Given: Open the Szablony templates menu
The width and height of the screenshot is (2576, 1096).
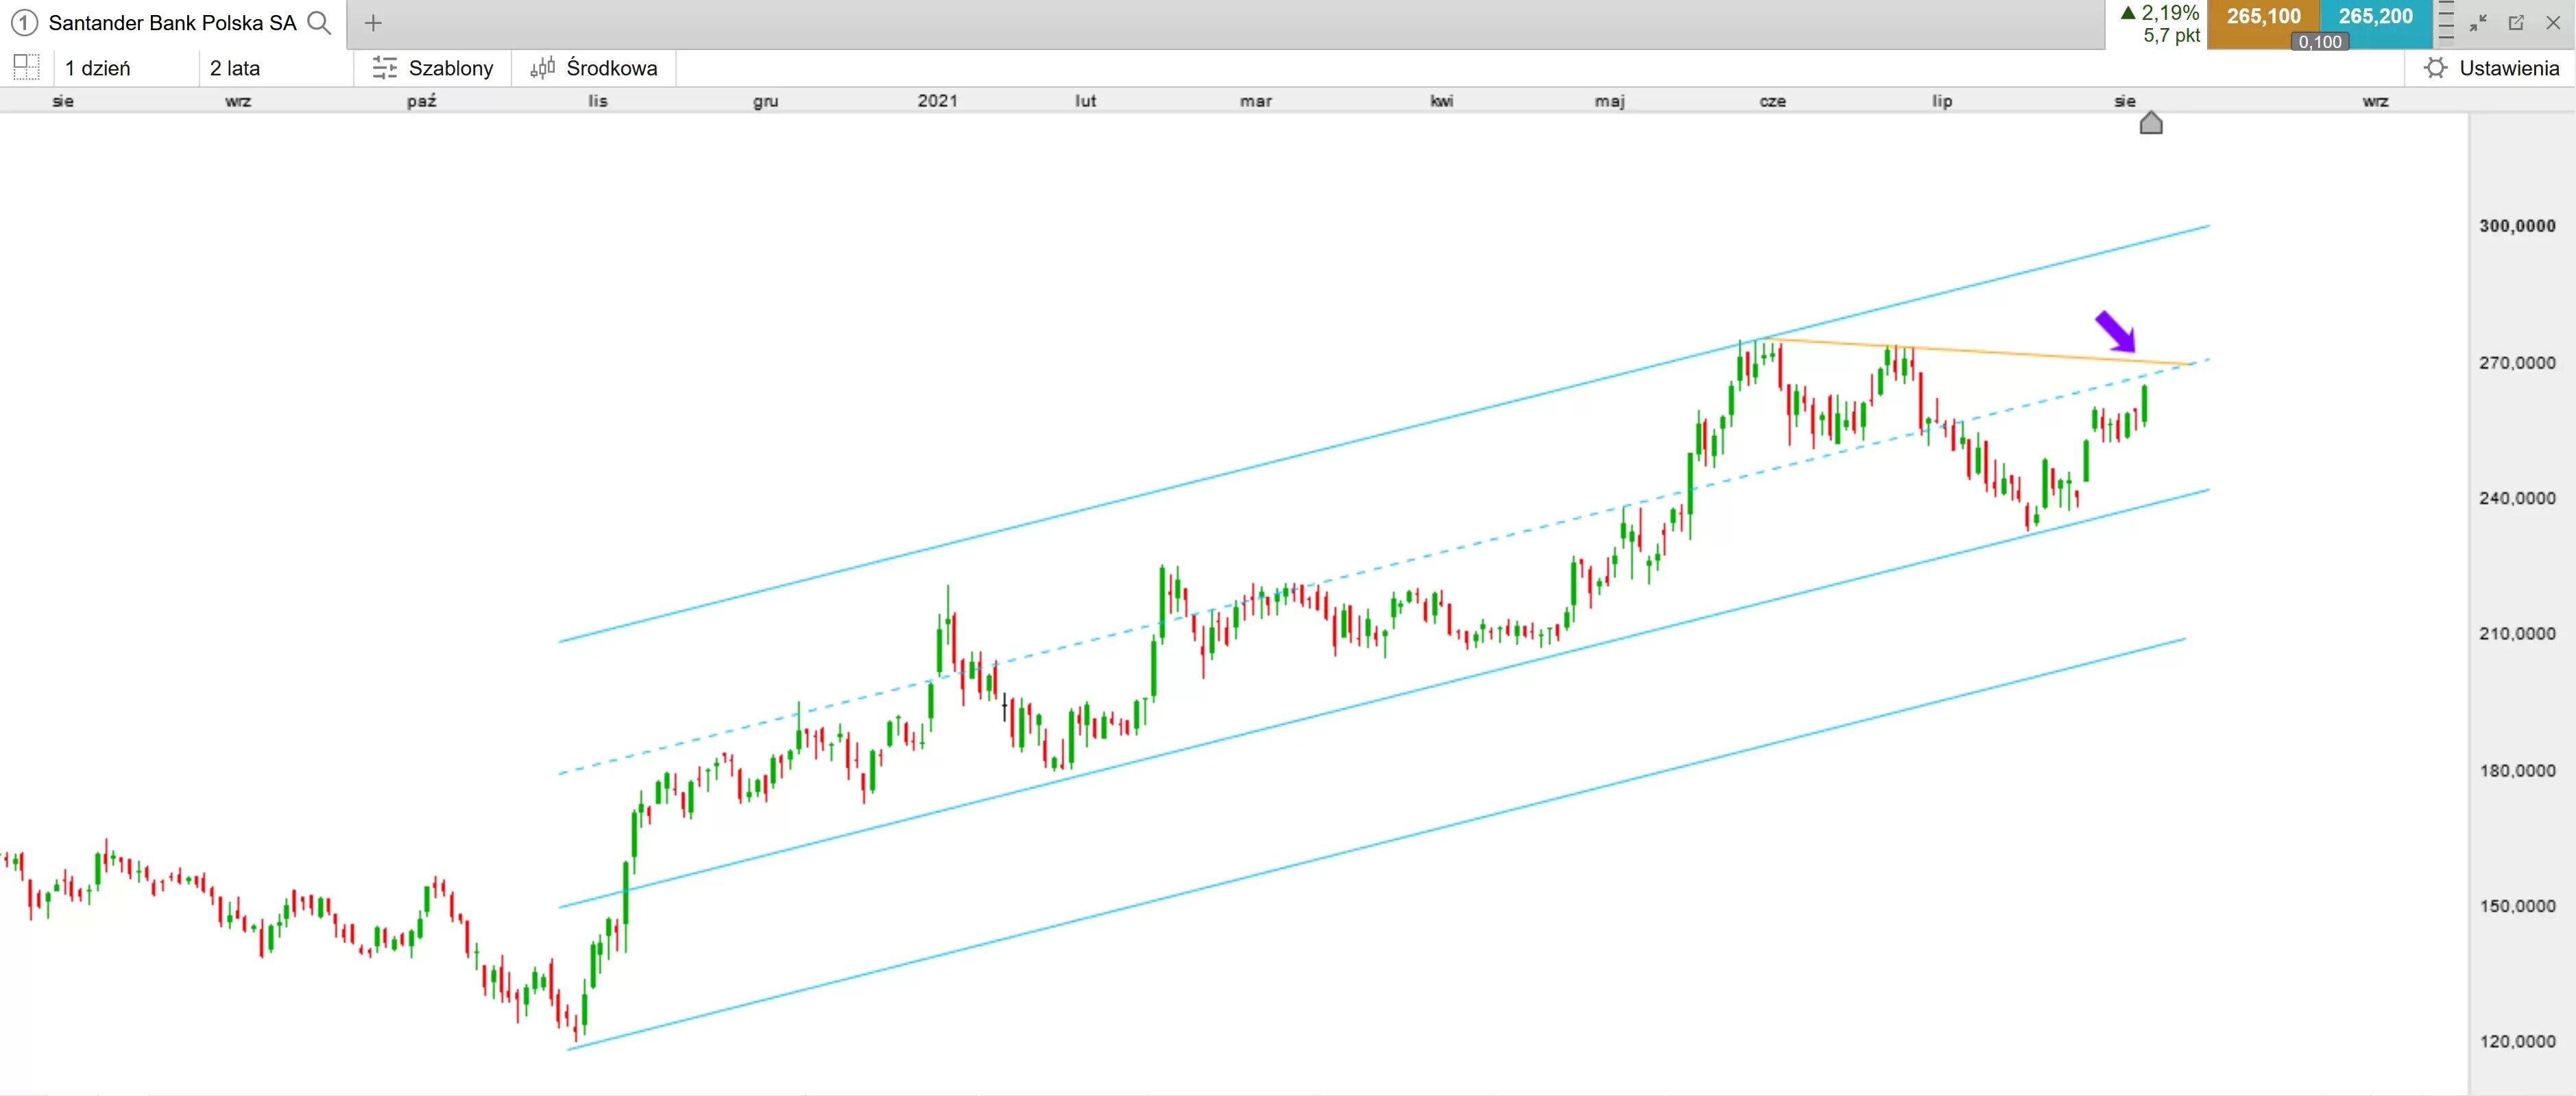Looking at the screenshot, I should click(433, 68).
